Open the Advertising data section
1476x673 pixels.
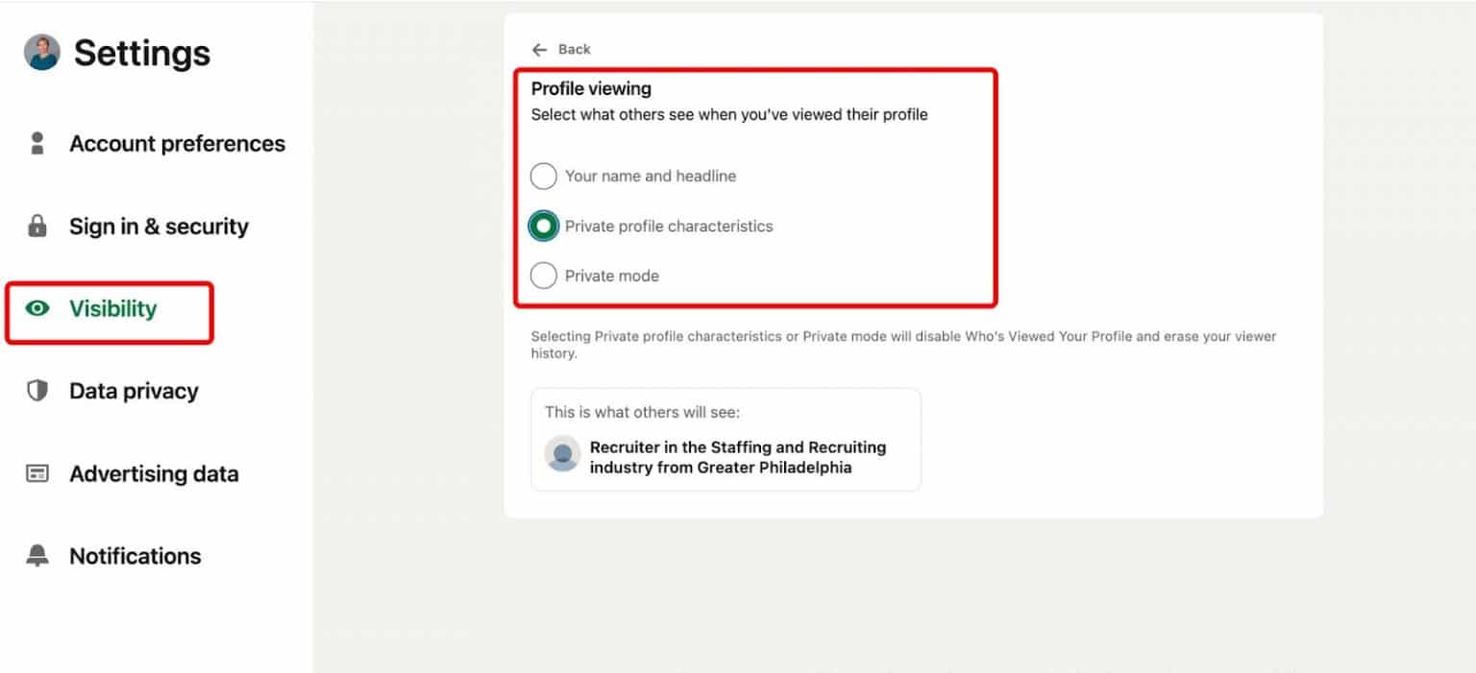pyautogui.click(x=154, y=472)
